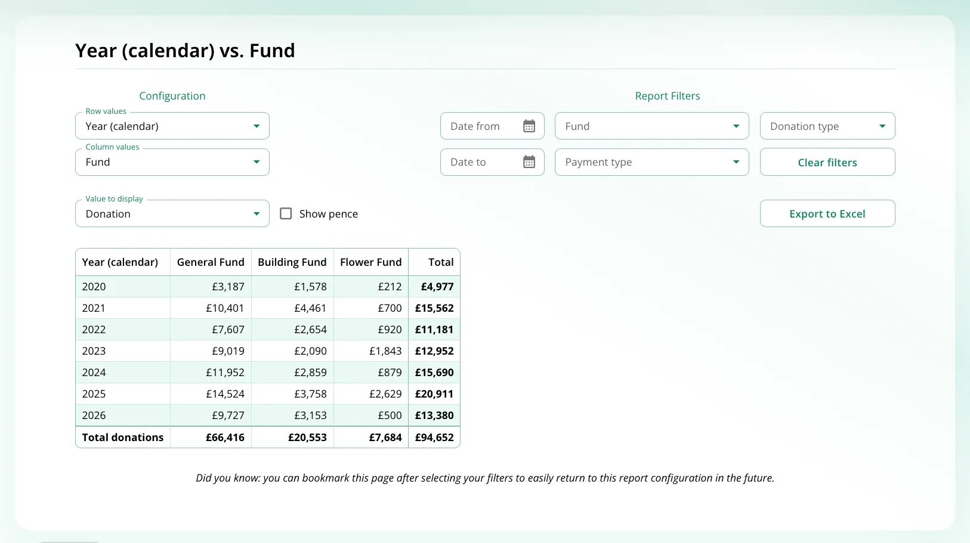970x543 pixels.
Task: Open the Row values dropdown
Action: coord(172,126)
